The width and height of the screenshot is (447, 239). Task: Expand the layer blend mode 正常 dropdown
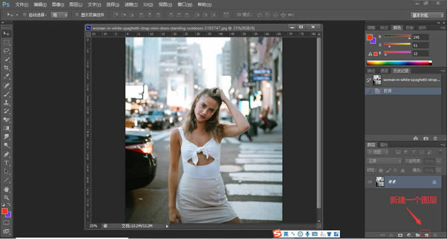pos(384,161)
